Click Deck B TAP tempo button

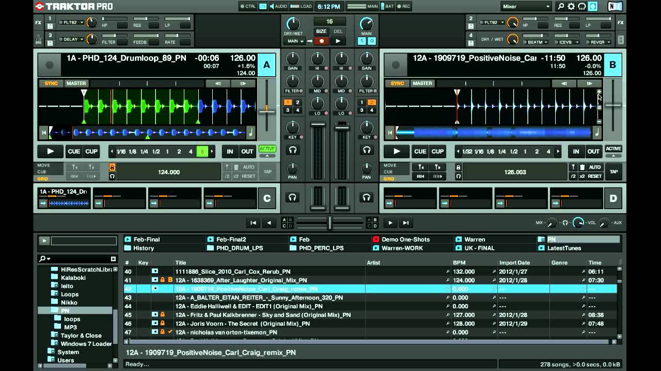point(613,172)
